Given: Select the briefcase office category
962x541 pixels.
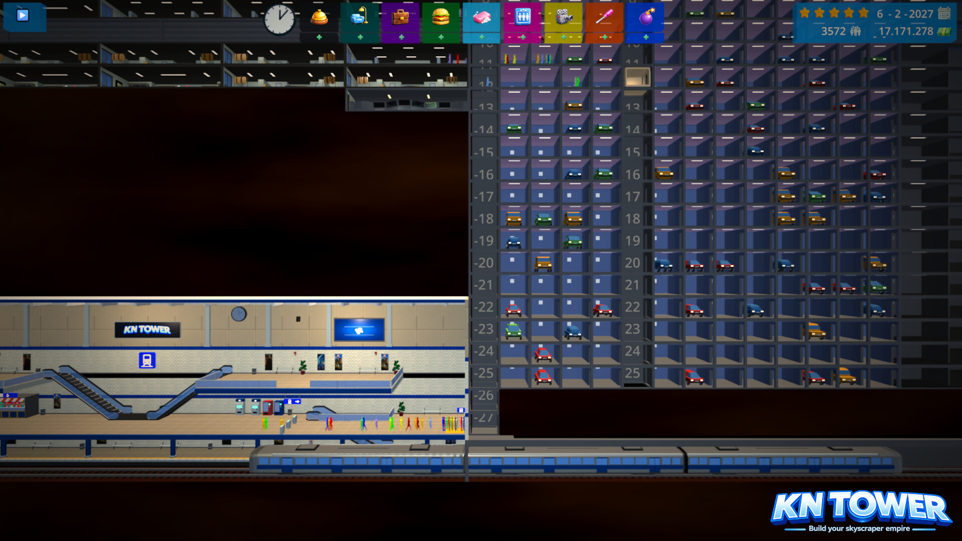Looking at the screenshot, I should [x=400, y=18].
